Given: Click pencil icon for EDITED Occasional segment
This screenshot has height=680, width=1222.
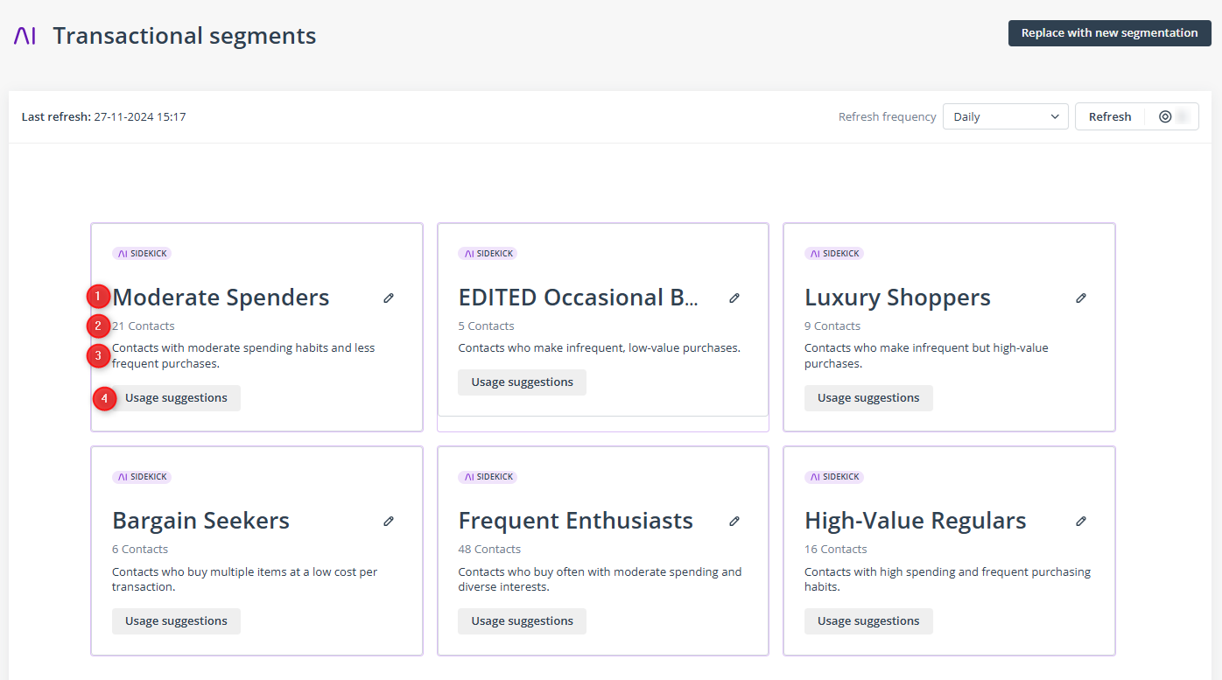Looking at the screenshot, I should tap(734, 298).
